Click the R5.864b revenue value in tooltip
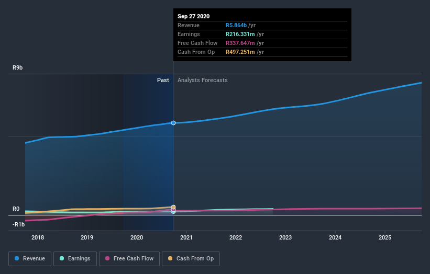 [236, 25]
